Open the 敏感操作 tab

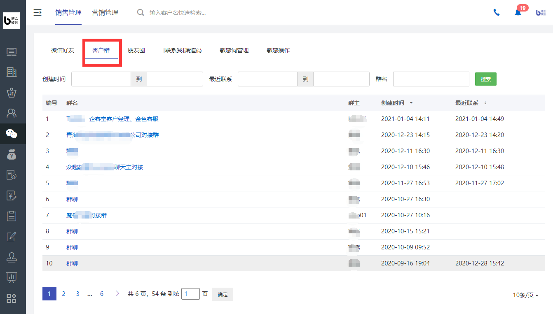click(278, 50)
